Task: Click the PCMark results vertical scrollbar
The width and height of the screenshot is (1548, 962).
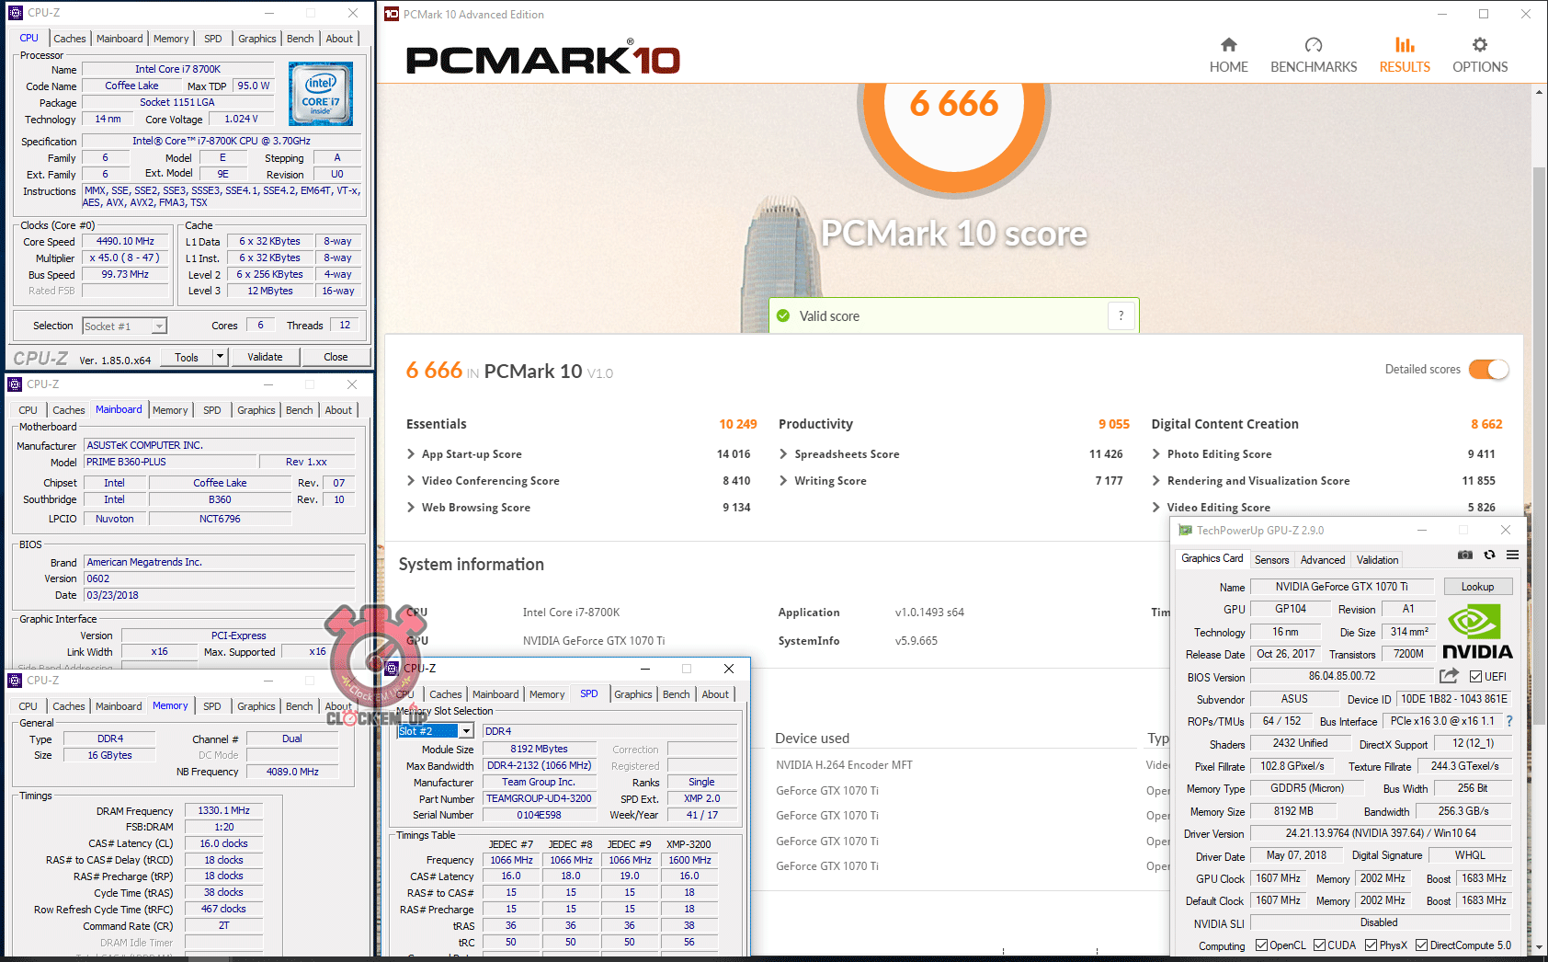Action: point(1540,368)
